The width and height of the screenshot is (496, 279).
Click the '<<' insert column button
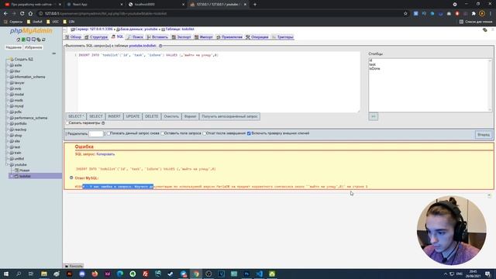pyautogui.click(x=374, y=117)
